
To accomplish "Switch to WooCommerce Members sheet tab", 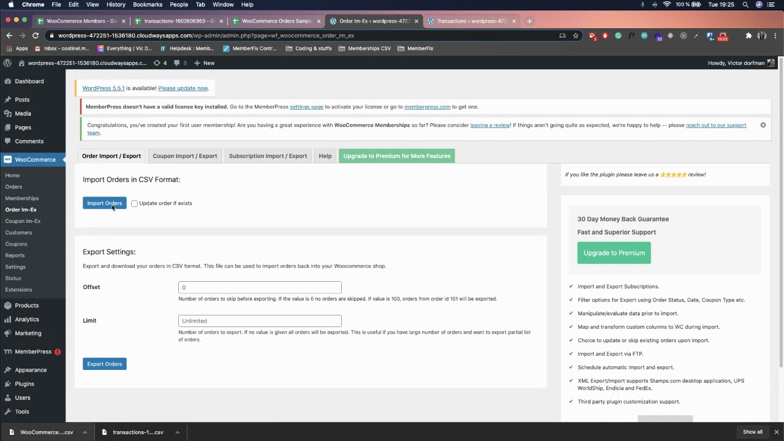I will [80, 21].
